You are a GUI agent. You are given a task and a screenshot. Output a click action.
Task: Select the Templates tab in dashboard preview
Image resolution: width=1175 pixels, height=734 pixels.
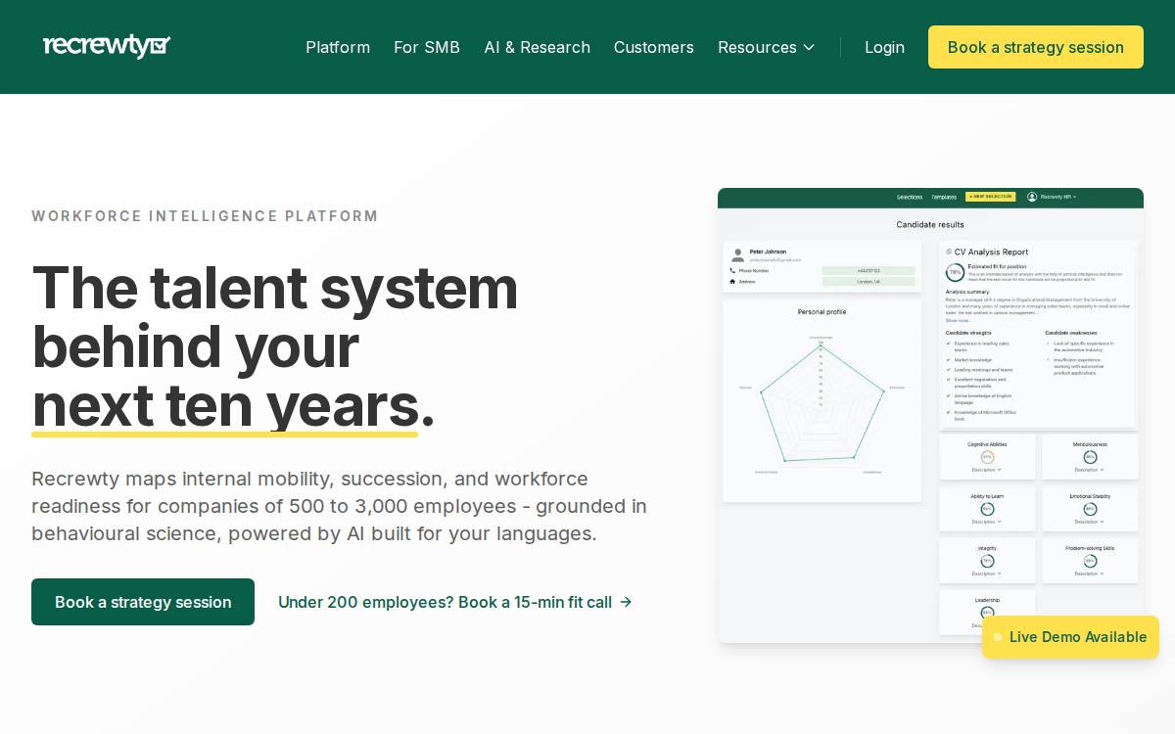pos(944,197)
